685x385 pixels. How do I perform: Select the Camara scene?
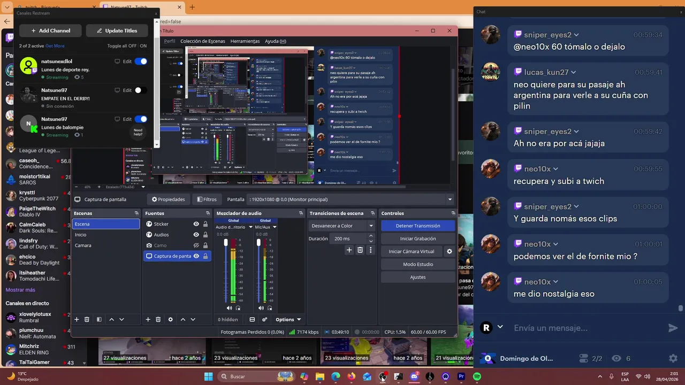pyautogui.click(x=105, y=245)
